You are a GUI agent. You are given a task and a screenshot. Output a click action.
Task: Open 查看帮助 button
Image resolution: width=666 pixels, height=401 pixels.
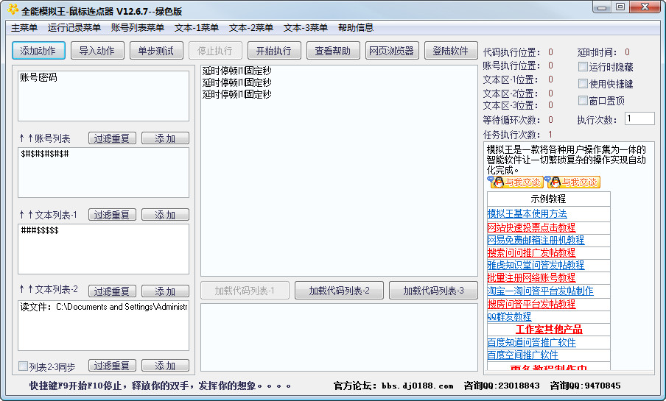click(333, 51)
